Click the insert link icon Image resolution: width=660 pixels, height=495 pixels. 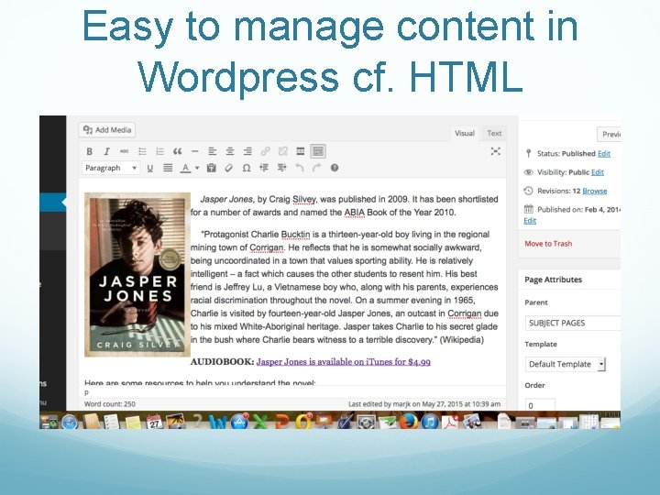coord(265,151)
